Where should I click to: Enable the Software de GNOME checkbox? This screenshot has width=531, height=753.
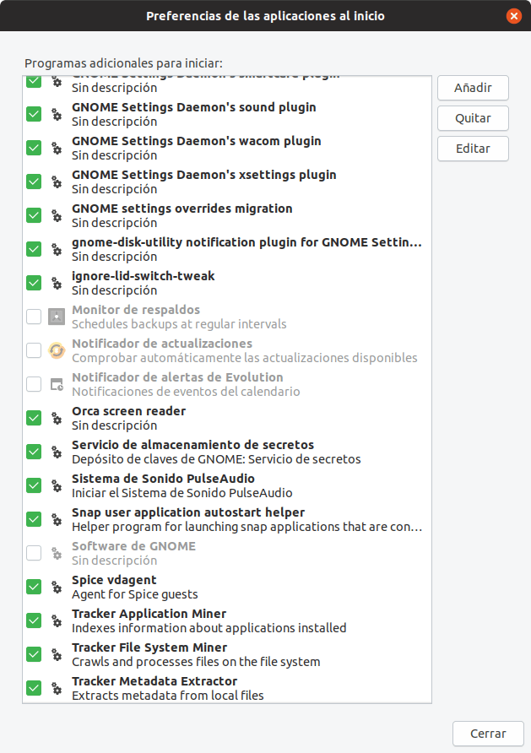tap(34, 553)
